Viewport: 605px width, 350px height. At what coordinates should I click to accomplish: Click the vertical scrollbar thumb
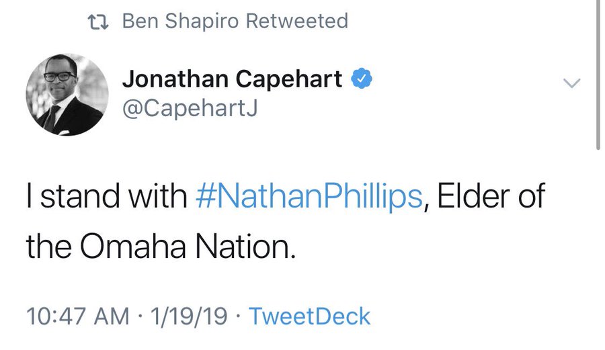click(598, 75)
